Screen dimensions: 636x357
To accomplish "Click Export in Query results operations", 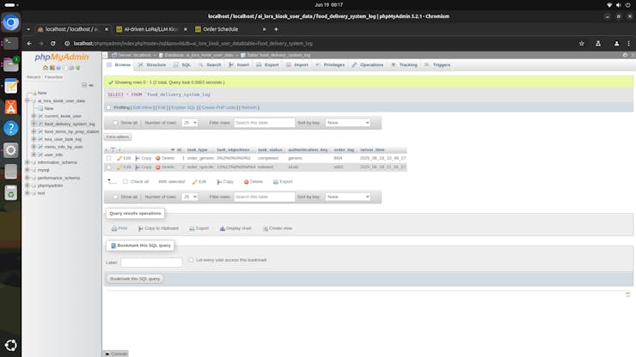I will pyautogui.click(x=199, y=228).
